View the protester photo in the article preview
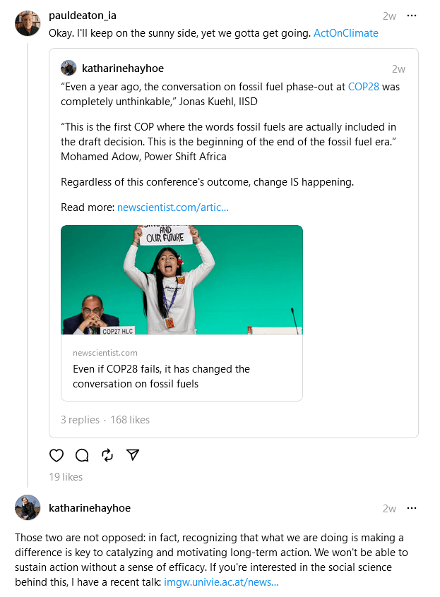The width and height of the screenshot is (440, 597). [x=182, y=279]
